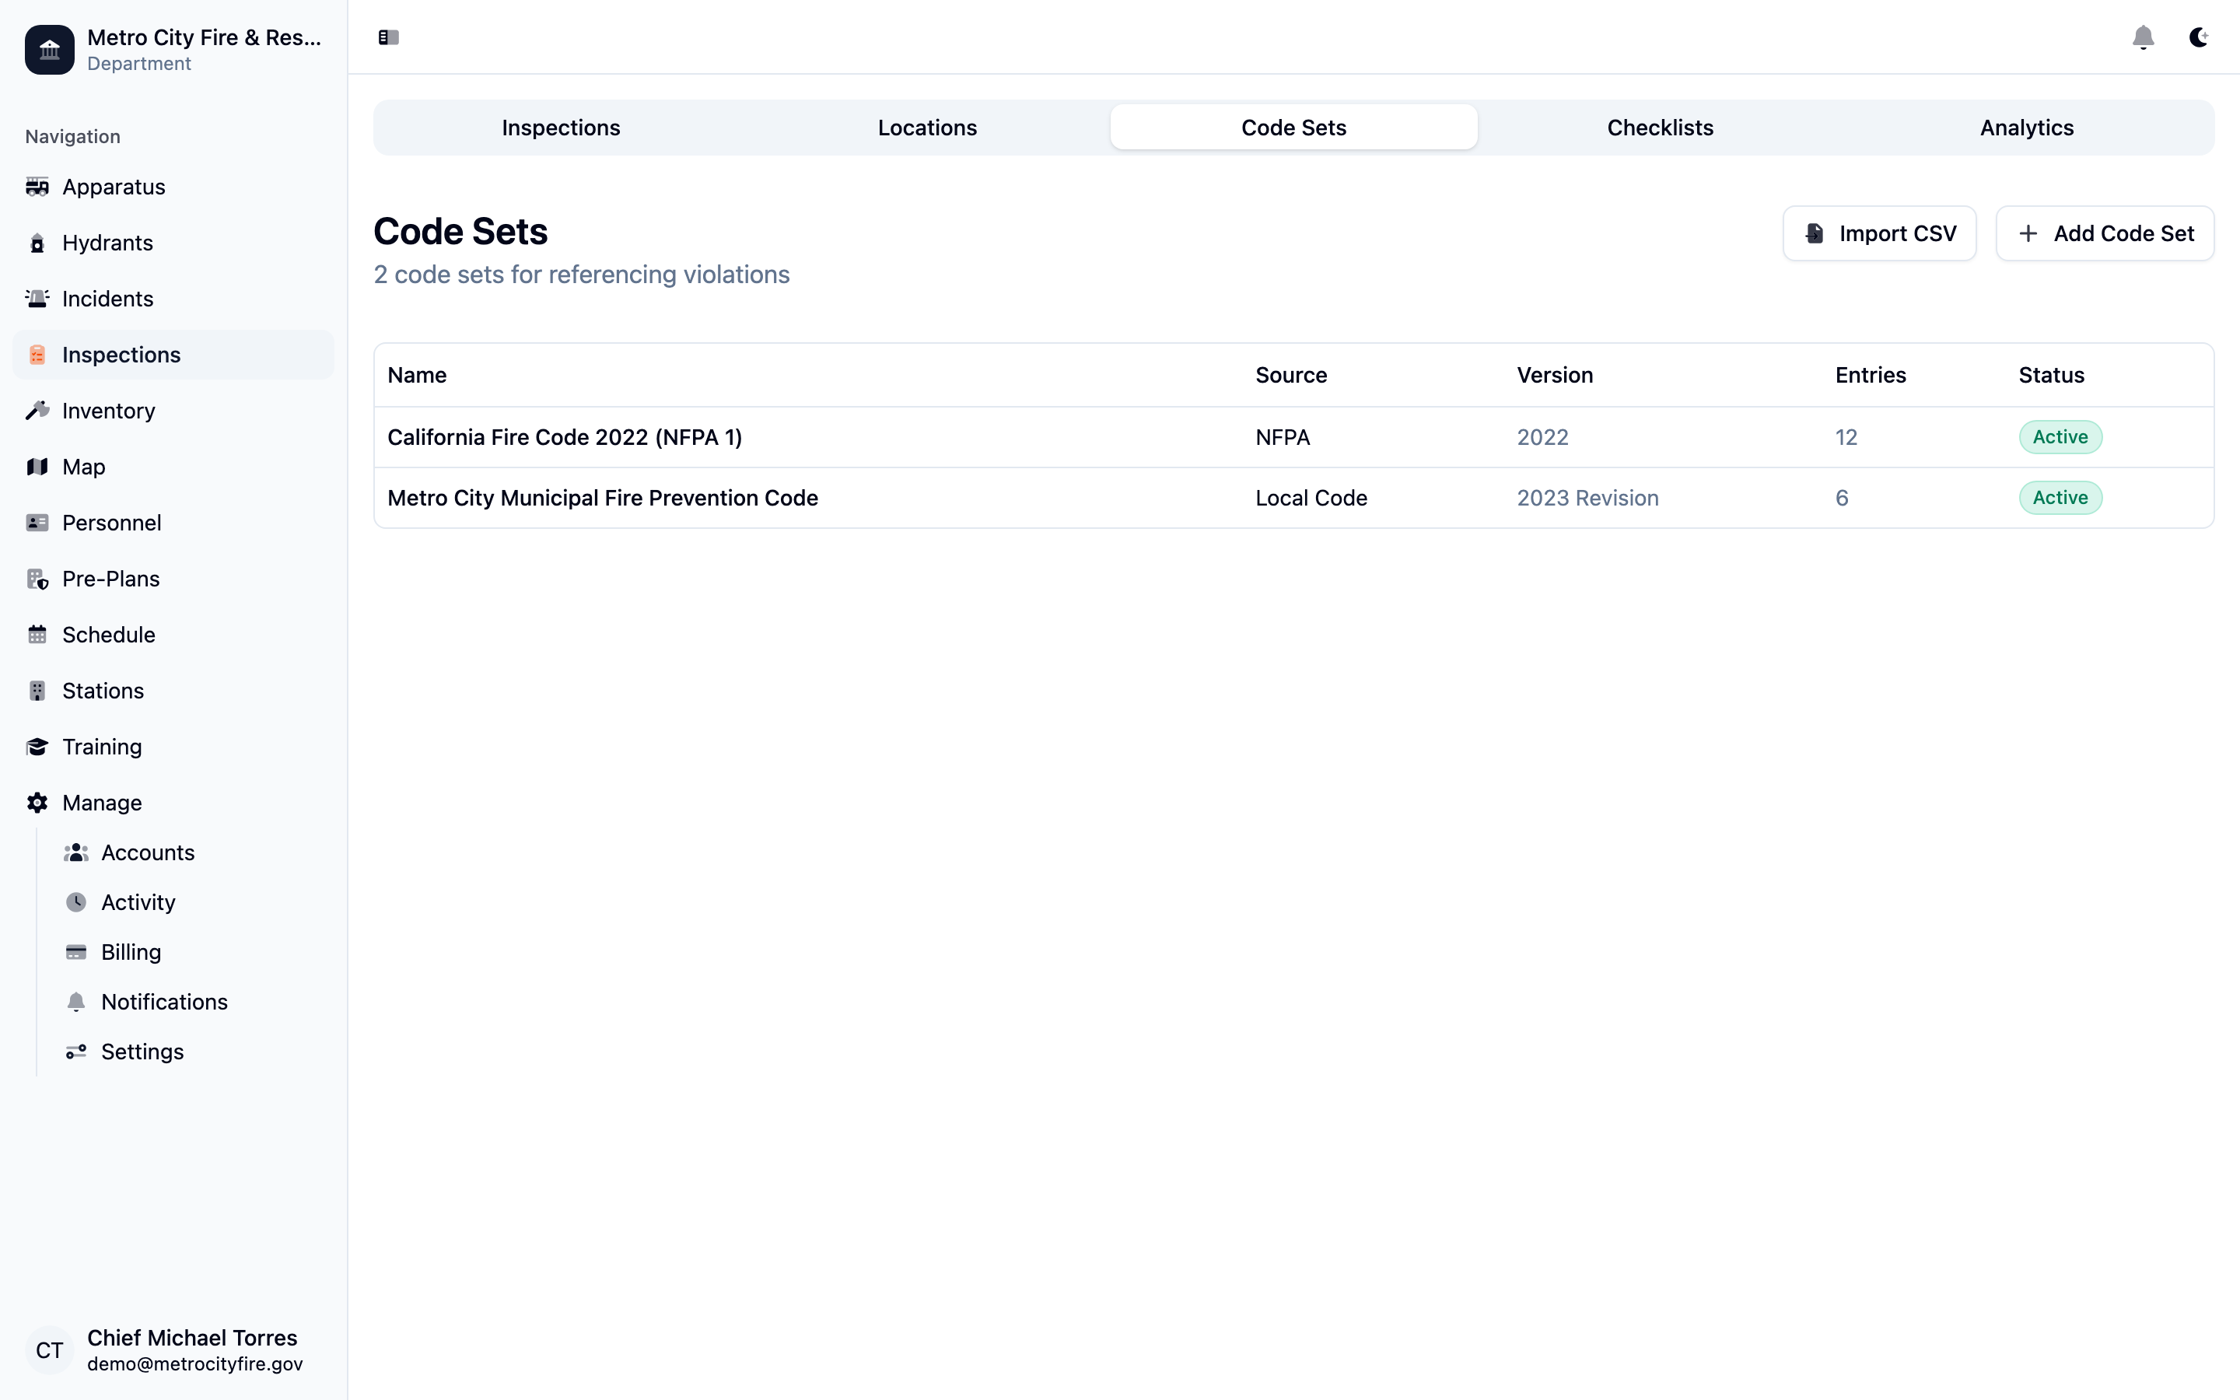The width and height of the screenshot is (2240, 1400).
Task: Open the Analytics tab
Action: coord(2025,127)
